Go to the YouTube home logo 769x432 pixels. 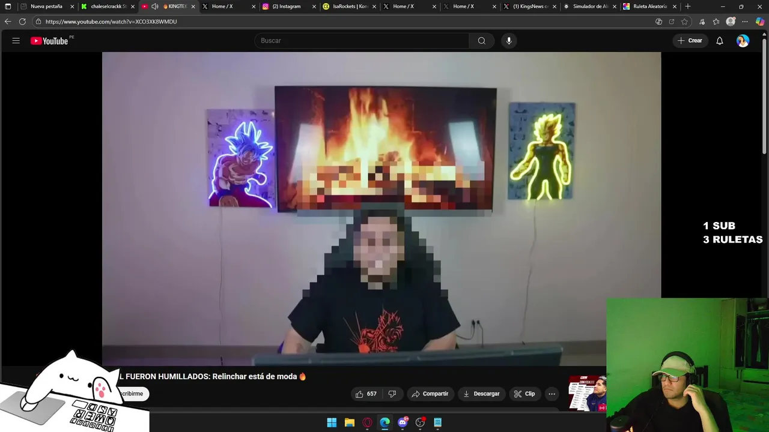(x=49, y=41)
